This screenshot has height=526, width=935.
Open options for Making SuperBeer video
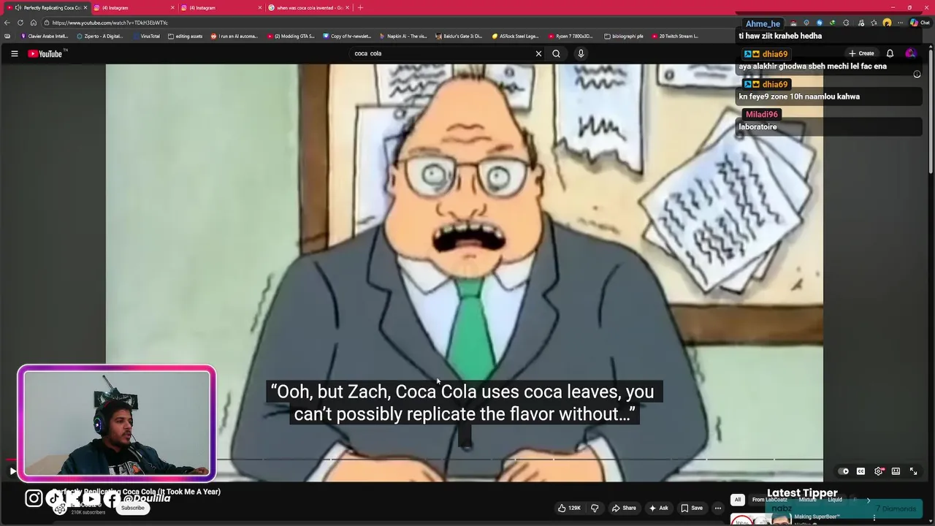[x=874, y=518]
